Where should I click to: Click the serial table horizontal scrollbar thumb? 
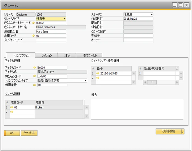152,82
